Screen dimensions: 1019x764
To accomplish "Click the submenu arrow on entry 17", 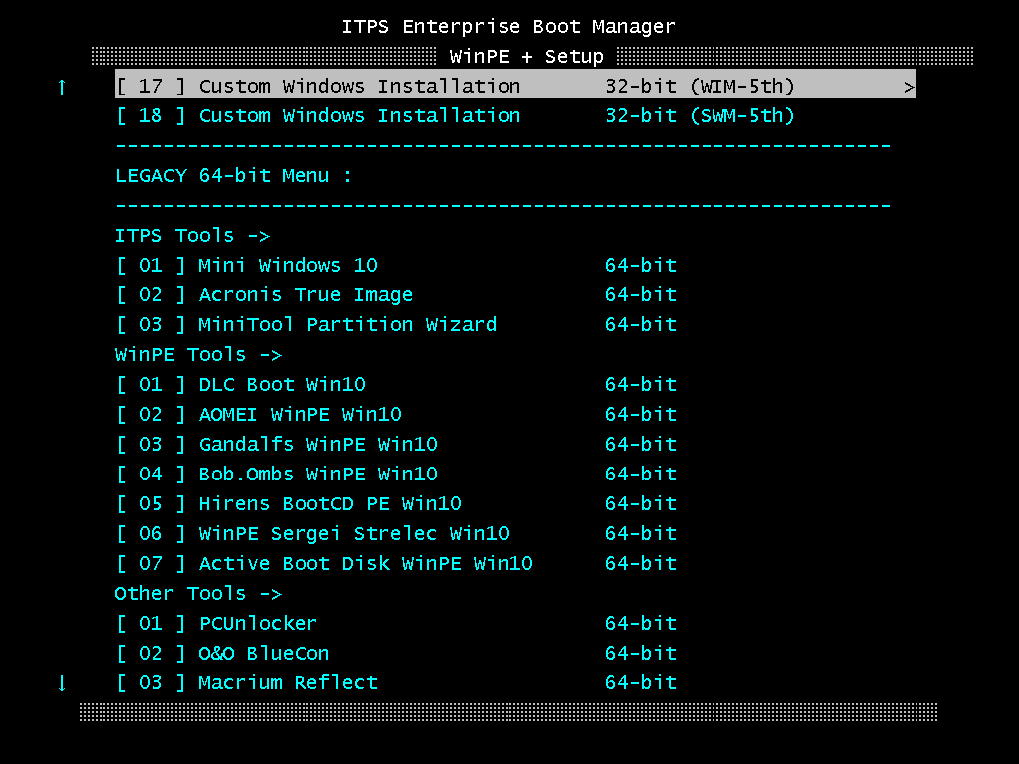I will [x=909, y=88].
